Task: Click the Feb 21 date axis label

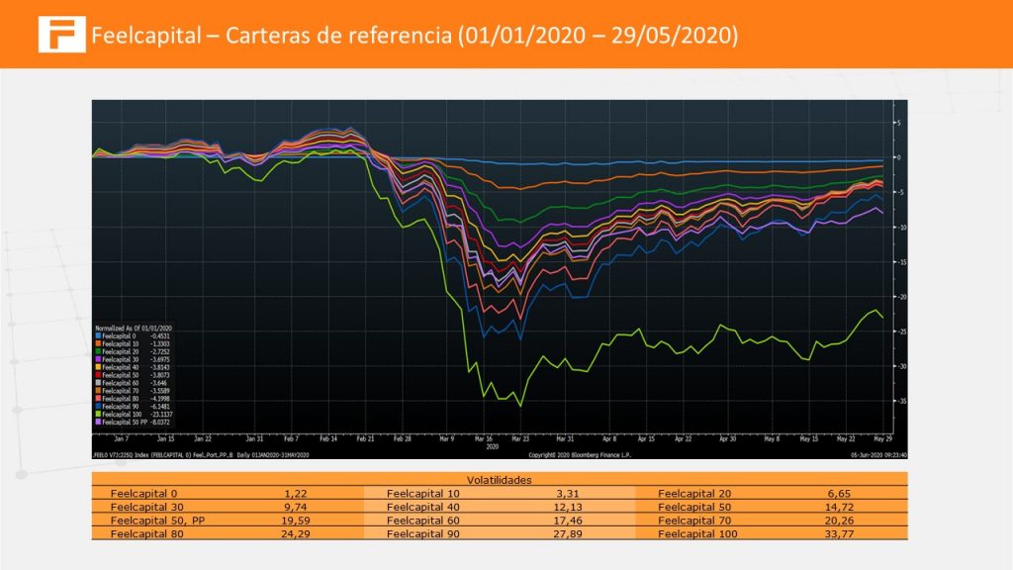Action: point(365,438)
